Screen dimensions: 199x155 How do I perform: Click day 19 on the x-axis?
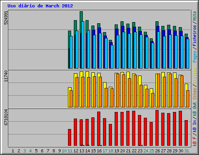117,151
